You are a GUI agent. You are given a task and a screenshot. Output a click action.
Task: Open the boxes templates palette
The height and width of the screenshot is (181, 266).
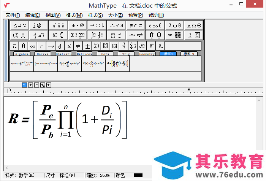tap(194, 35)
